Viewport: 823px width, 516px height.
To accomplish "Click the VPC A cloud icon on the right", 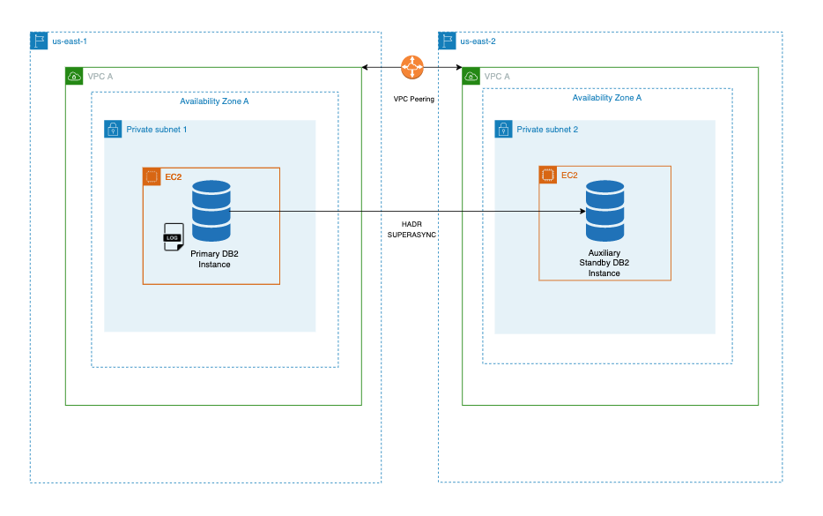I will 471,77.
